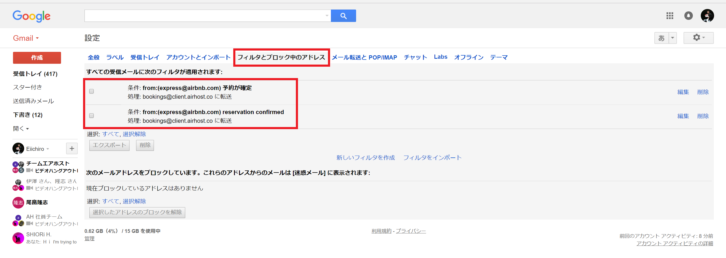Open 下書き (12) drafts
Viewport: 726px width, 258px height.
pyautogui.click(x=28, y=115)
